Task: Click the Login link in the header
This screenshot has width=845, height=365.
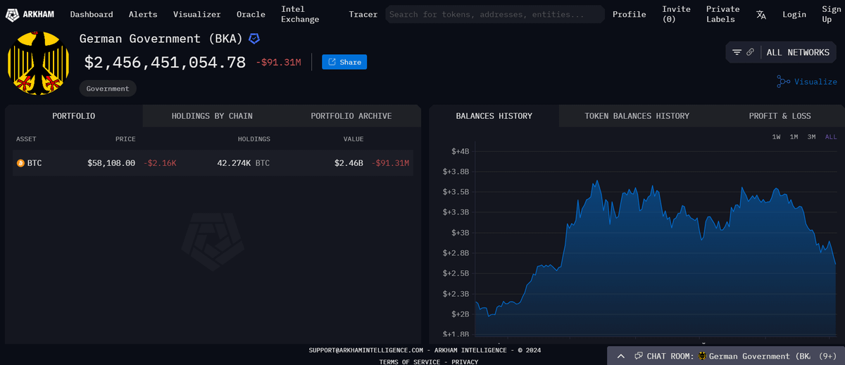Action: pyautogui.click(x=794, y=14)
